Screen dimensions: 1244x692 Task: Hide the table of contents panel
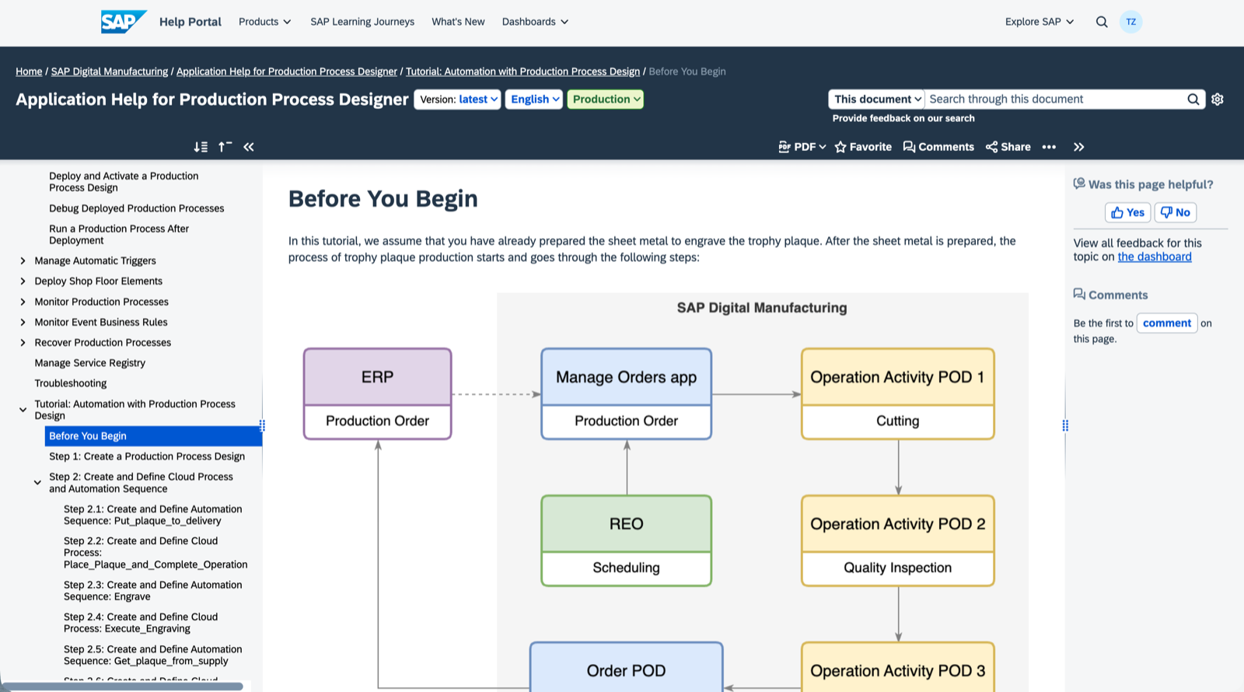(249, 147)
